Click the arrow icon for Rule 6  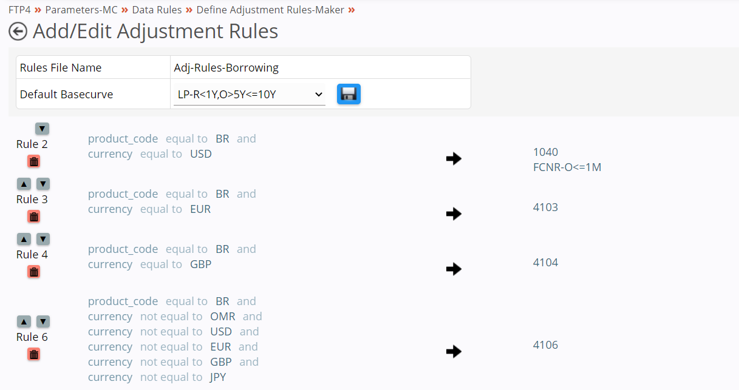point(454,352)
